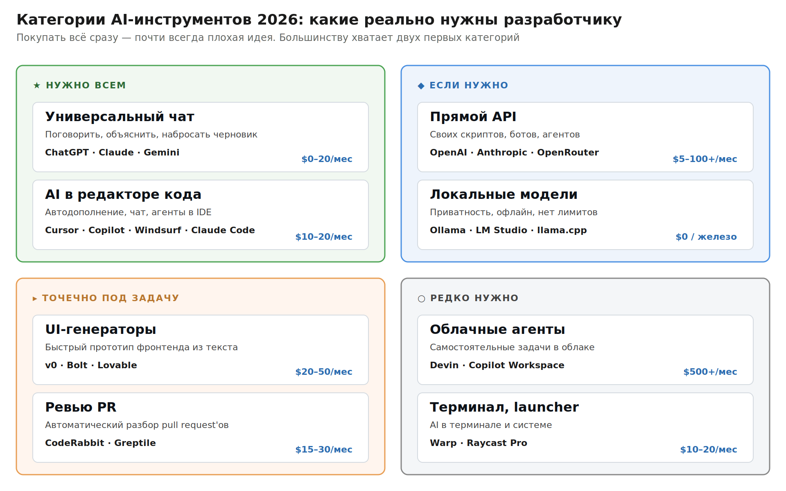Click the Warp · Raycast Pro list

click(479, 443)
